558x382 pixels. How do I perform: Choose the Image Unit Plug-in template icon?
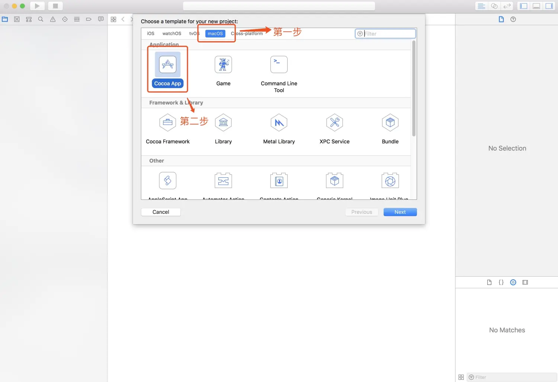390,180
